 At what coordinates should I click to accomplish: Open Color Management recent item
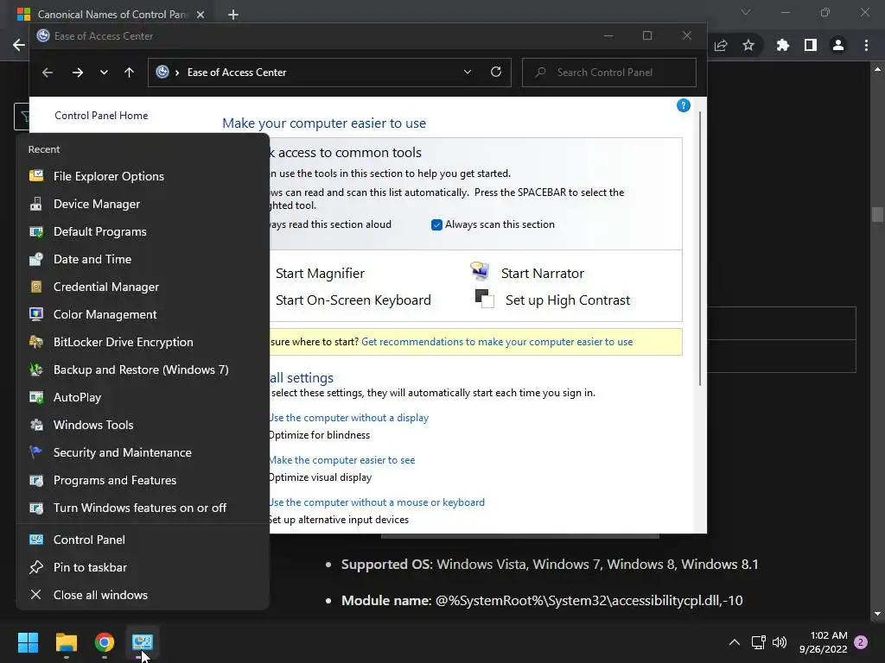pyautogui.click(x=143, y=314)
